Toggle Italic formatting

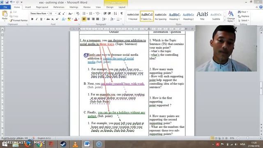pos(37,19)
